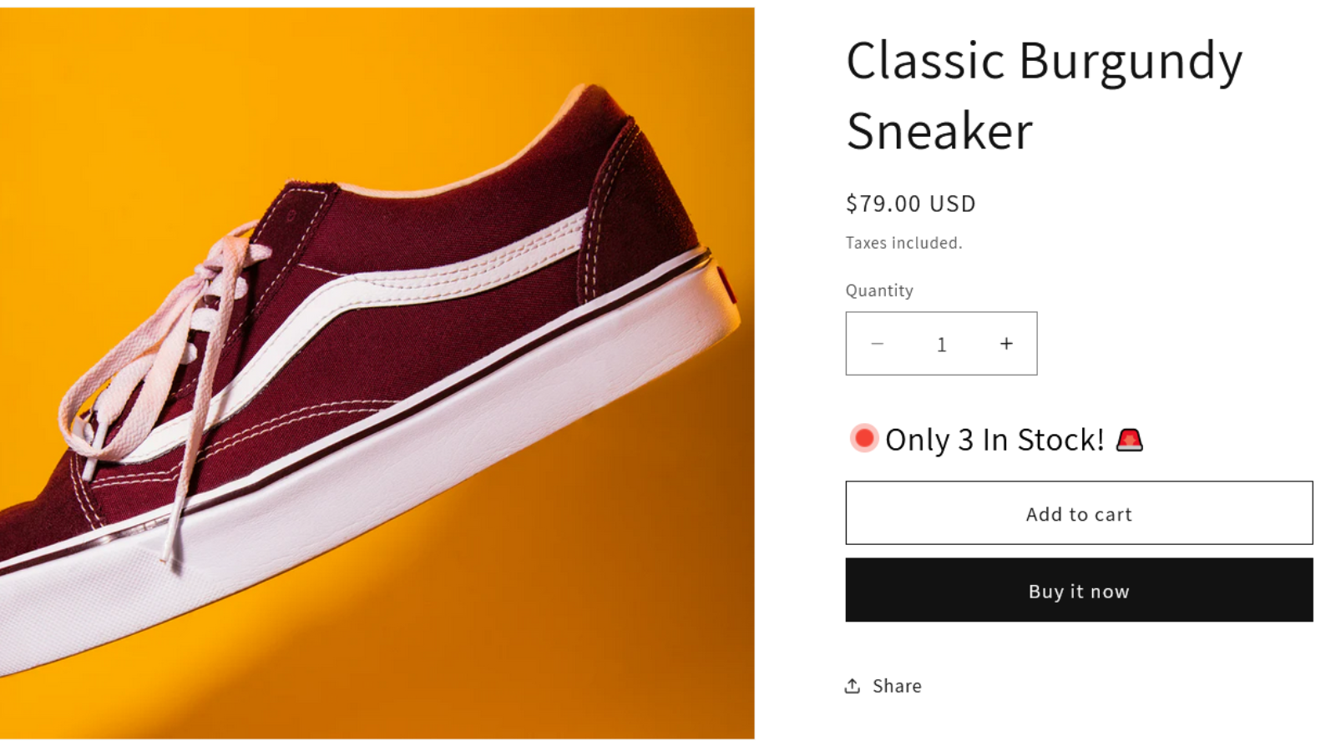Click the product title Classic Burgundy Sneaker
Image resolution: width=1336 pixels, height=751 pixels.
[x=1044, y=92]
